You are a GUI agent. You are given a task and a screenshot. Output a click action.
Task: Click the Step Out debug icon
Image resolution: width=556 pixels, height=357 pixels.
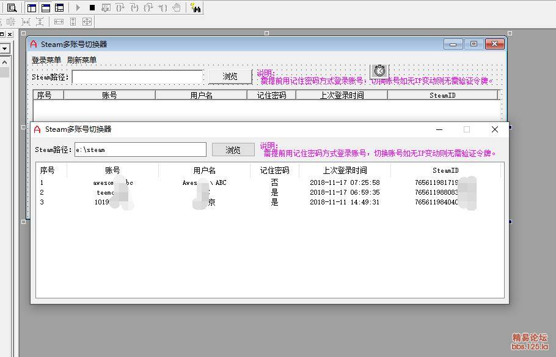[x=148, y=7]
